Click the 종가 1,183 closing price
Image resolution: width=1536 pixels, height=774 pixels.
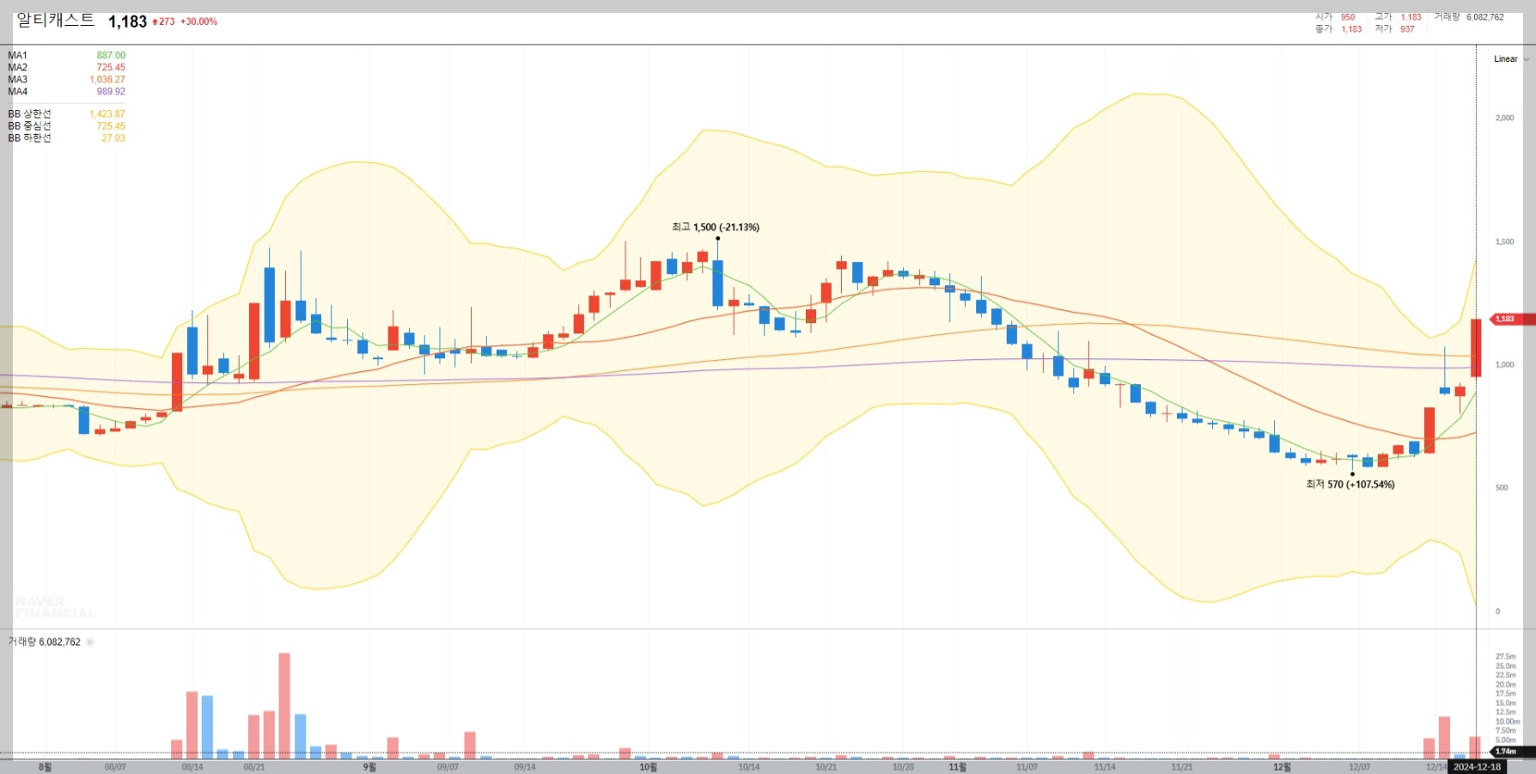tap(1338, 28)
